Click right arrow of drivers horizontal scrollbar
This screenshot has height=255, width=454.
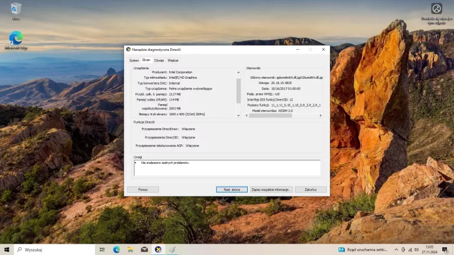320,115
